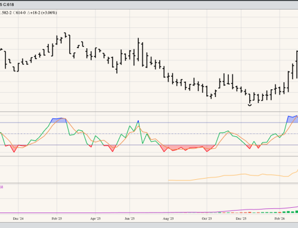Click the "C614-0" close price readout
This screenshot has width=298, height=228.
pos(19,13)
